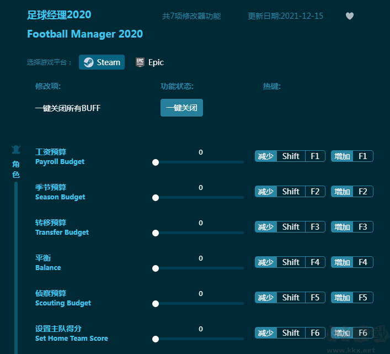Click the 角色 category helmet icon
Viewport: 390px width, 354px height.
click(x=16, y=149)
